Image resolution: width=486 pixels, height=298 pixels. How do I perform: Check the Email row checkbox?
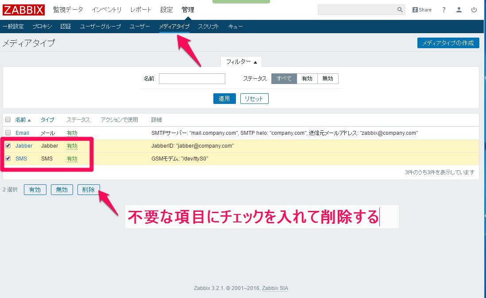coord(8,133)
